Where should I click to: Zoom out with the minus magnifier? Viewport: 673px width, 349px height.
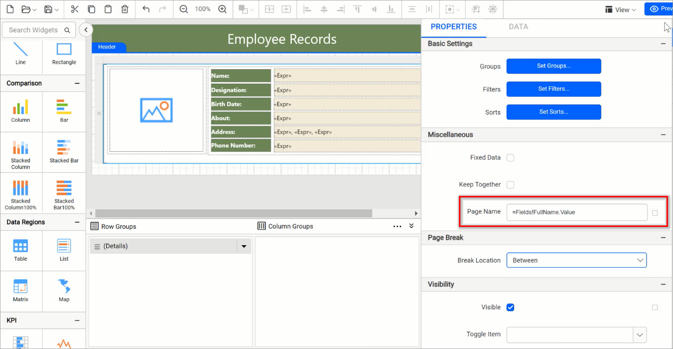184,9
